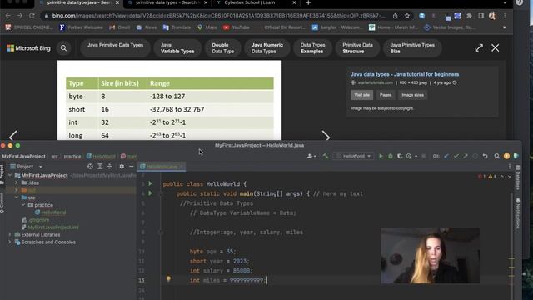
Task: Hide the Project tool window with minus icon
Action: [x=132, y=167]
